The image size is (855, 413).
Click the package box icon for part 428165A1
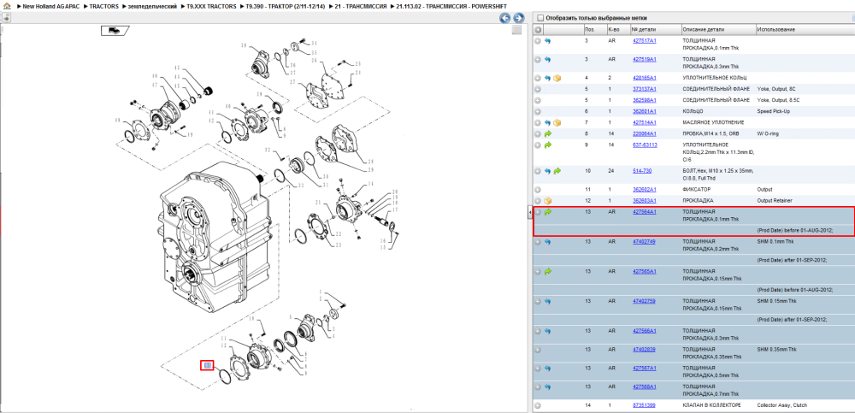point(557,78)
